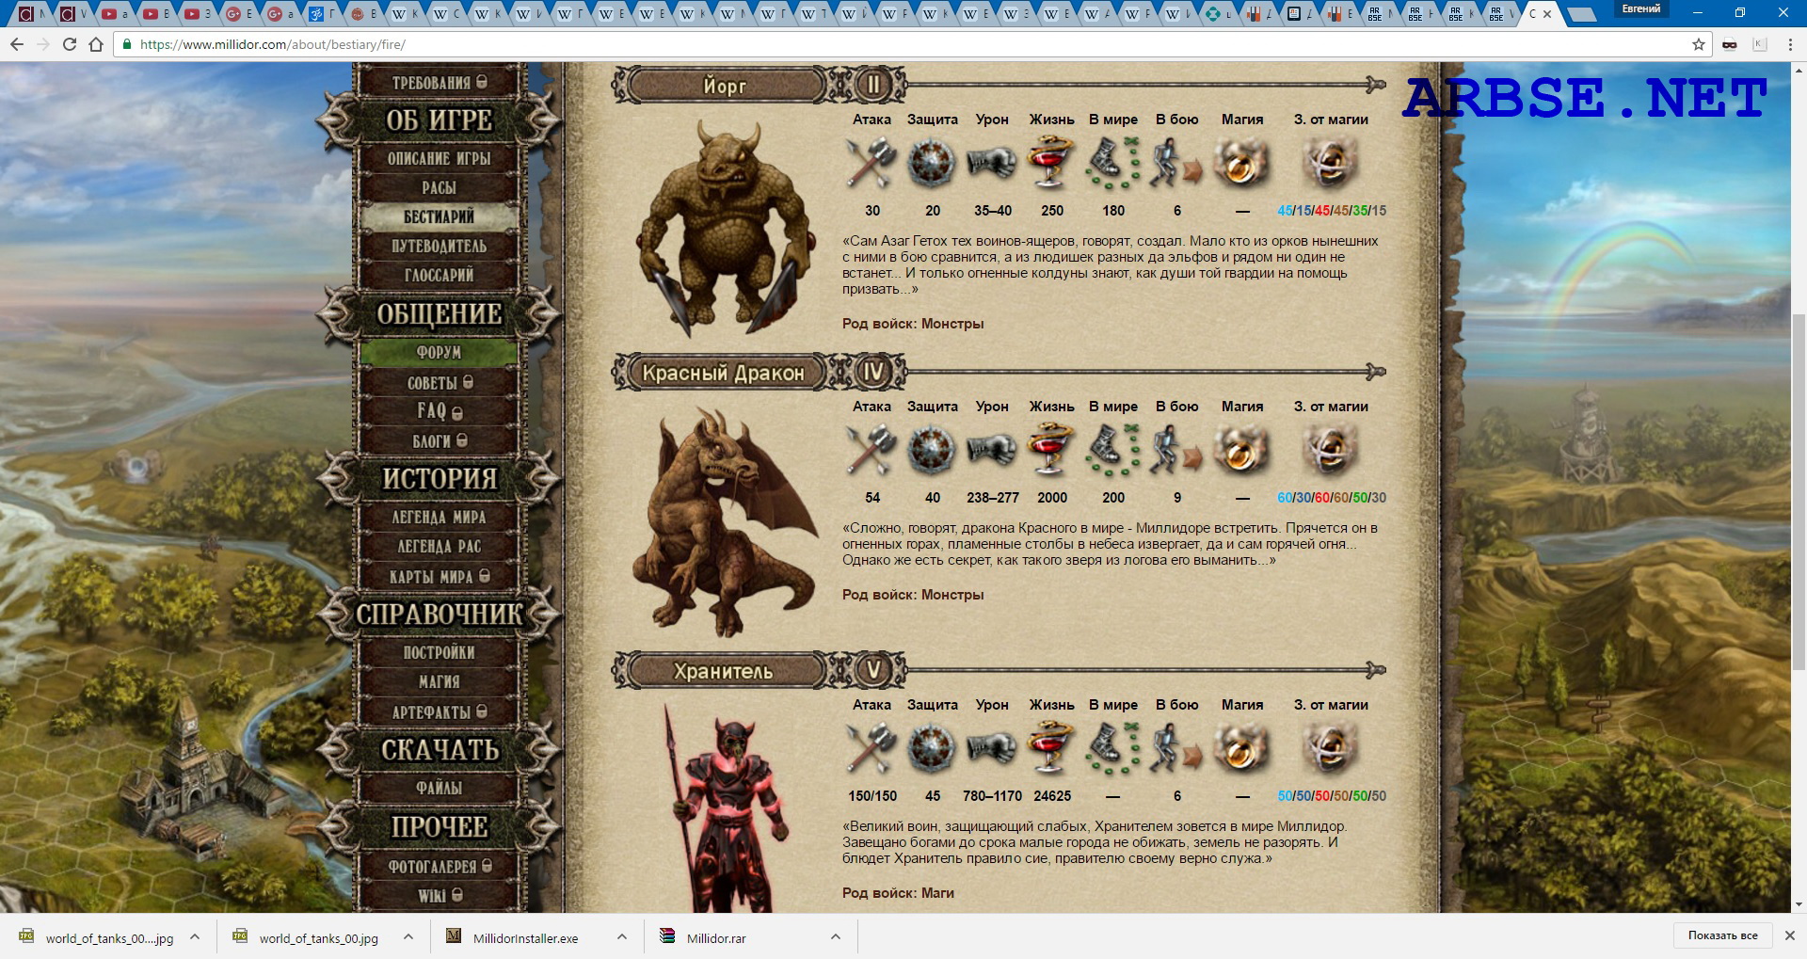The width and height of the screenshot is (1807, 959).
Task: Click the magic-defense icon in Йорг row
Action: [x=1330, y=163]
